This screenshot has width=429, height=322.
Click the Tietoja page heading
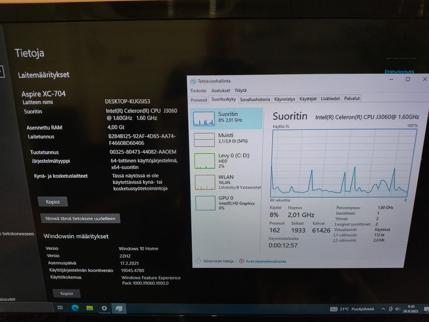click(29, 53)
